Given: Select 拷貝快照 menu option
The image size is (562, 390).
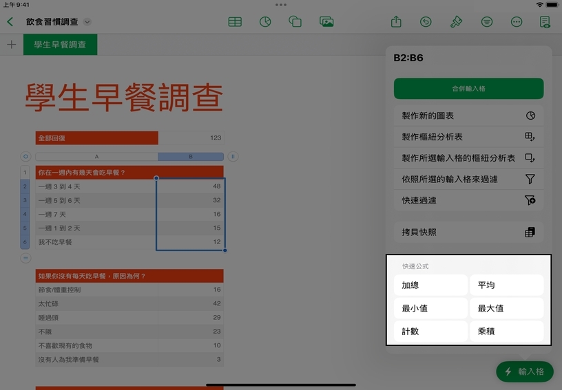Looking at the screenshot, I should pos(468,232).
